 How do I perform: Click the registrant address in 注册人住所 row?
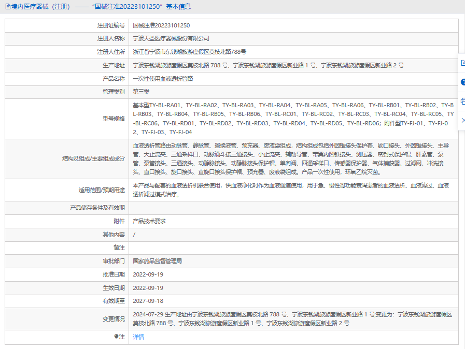tap(189, 52)
